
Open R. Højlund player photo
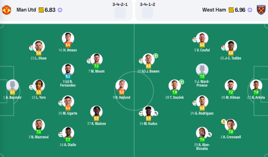coord(122,86)
